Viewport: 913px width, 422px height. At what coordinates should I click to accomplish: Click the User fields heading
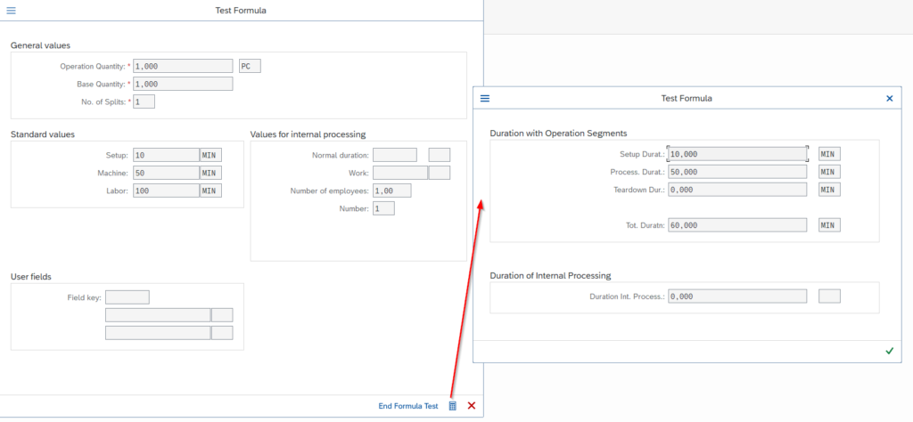[x=31, y=277]
